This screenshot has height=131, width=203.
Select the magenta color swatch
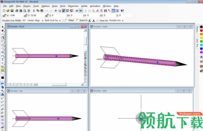201,52
